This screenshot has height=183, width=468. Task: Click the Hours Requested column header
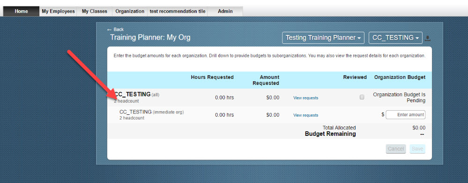212,77
